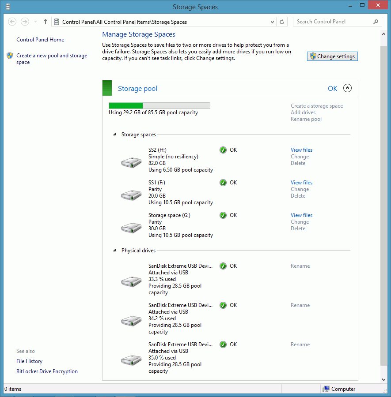391x397 pixels.
Task: Click the search magnifier icon
Action: point(376,22)
